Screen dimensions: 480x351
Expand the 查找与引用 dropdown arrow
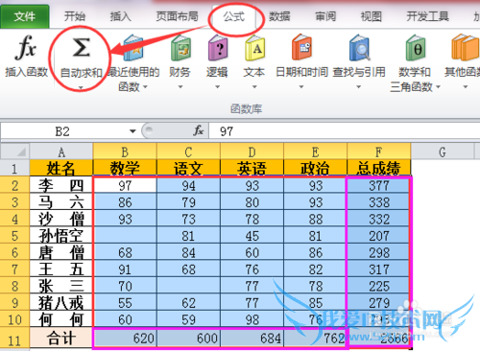(359, 87)
